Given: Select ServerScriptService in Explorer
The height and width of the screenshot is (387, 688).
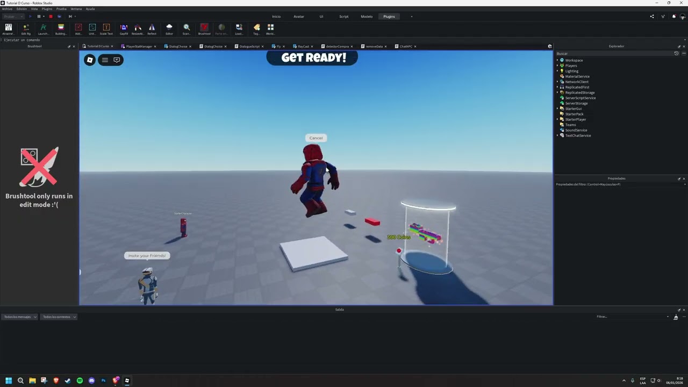Looking at the screenshot, I should tap(580, 98).
